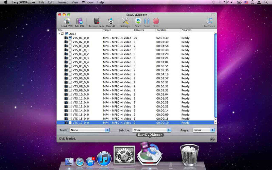The height and width of the screenshot is (170, 272).
Task: Click the Target column header
Action: [117, 30]
